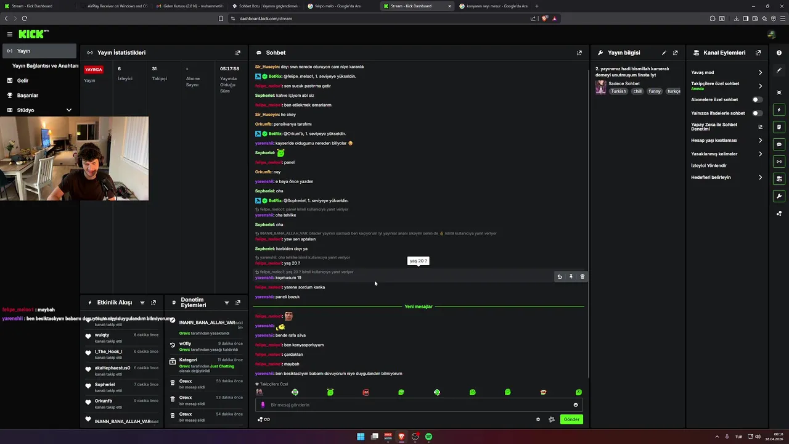The height and width of the screenshot is (444, 789).
Task: Pop out the Denetim Eylemleri panel
Action: tap(238, 303)
